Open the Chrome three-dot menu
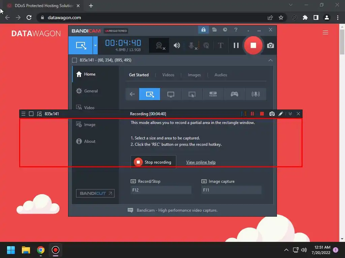The image size is (345, 258). (338, 17)
